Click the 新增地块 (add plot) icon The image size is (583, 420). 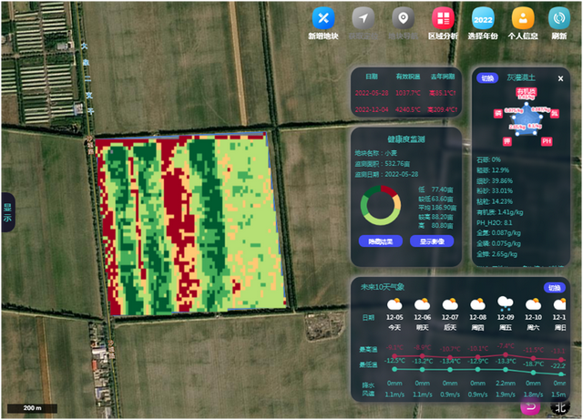point(323,18)
